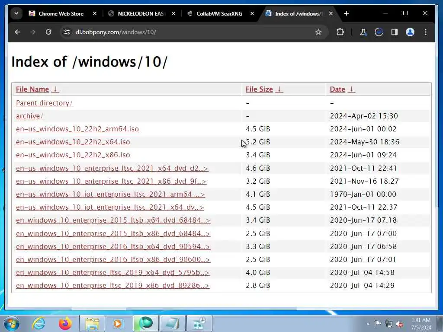Screen dimensions: 443x332
Task: Open the notepad-style taskbar app
Action: pyautogui.click(x=172, y=323)
